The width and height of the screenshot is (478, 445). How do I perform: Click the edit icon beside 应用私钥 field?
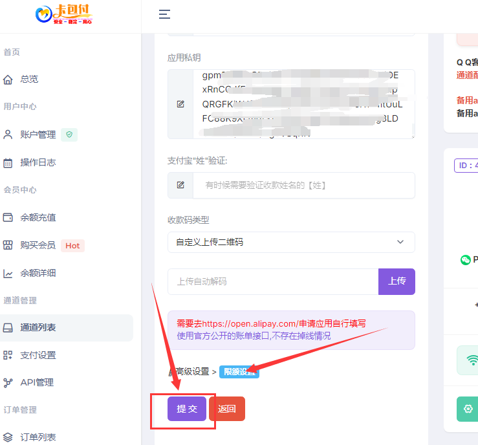coord(180,104)
